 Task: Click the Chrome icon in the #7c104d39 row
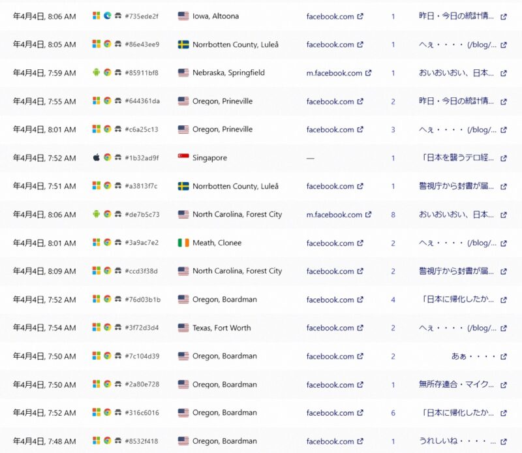point(107,356)
